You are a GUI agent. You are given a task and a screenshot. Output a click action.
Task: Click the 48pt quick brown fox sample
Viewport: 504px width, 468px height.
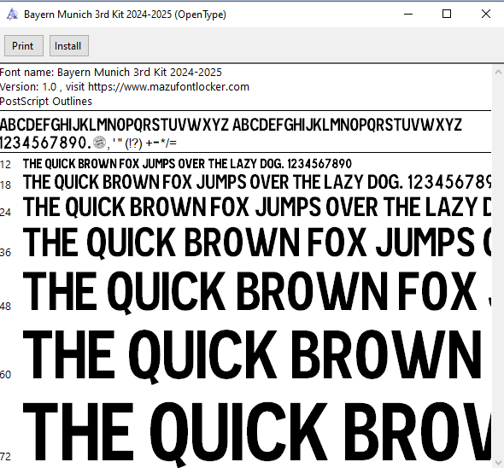pyautogui.click(x=257, y=292)
